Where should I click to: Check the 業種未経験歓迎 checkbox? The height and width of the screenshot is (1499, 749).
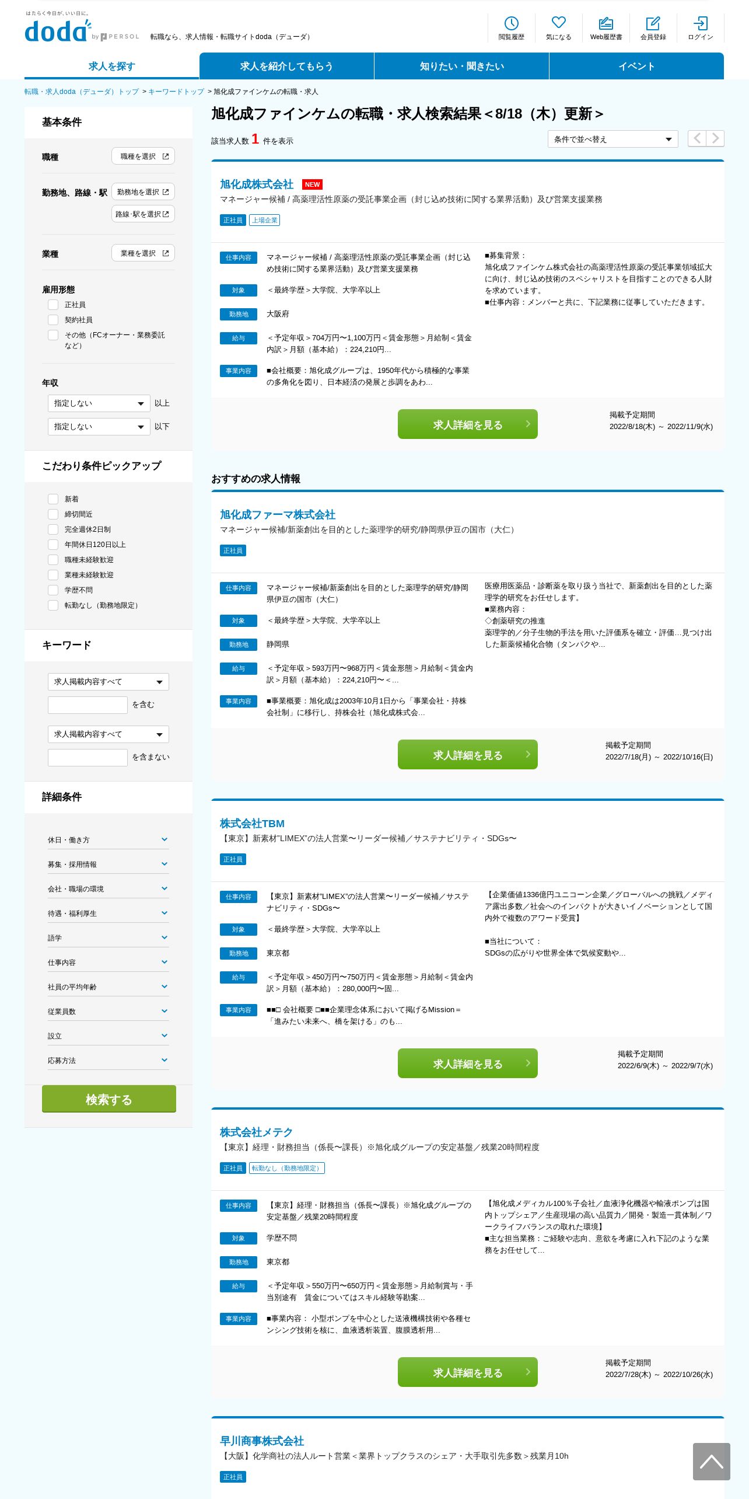pos(53,575)
